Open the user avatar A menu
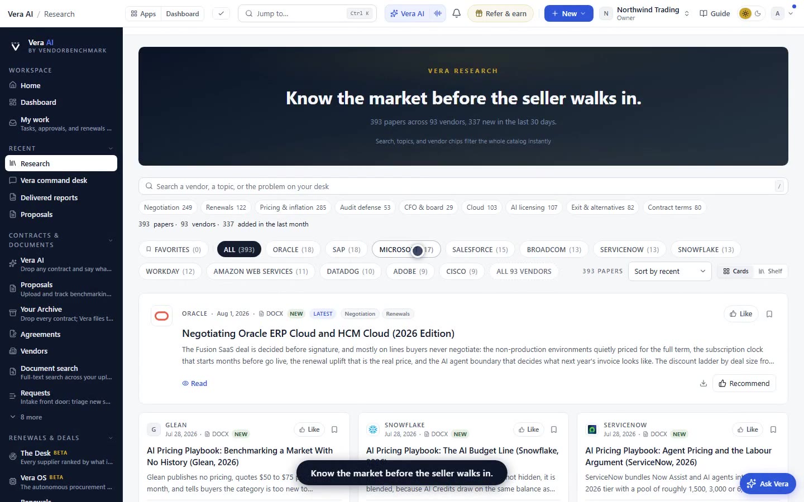Viewport: 804px width, 502px height. coord(782,13)
